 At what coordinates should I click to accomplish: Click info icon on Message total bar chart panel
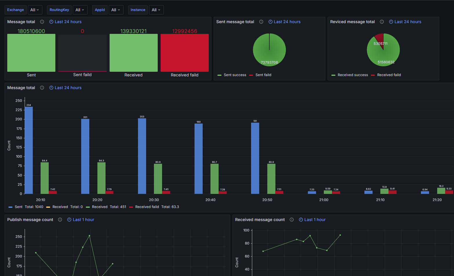pyautogui.click(x=42, y=88)
